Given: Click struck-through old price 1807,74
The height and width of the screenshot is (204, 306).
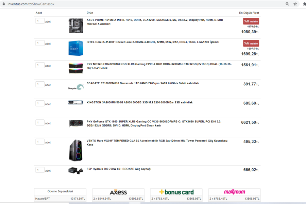Looking at the screenshot, I should pos(253,49).
